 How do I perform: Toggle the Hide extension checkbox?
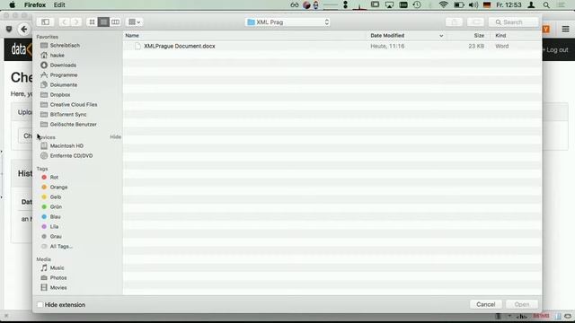click(40, 305)
